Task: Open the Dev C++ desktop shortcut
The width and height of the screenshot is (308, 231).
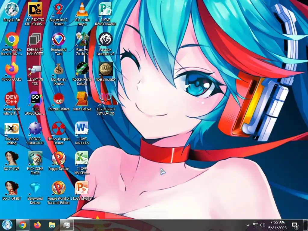Action: 12,103
